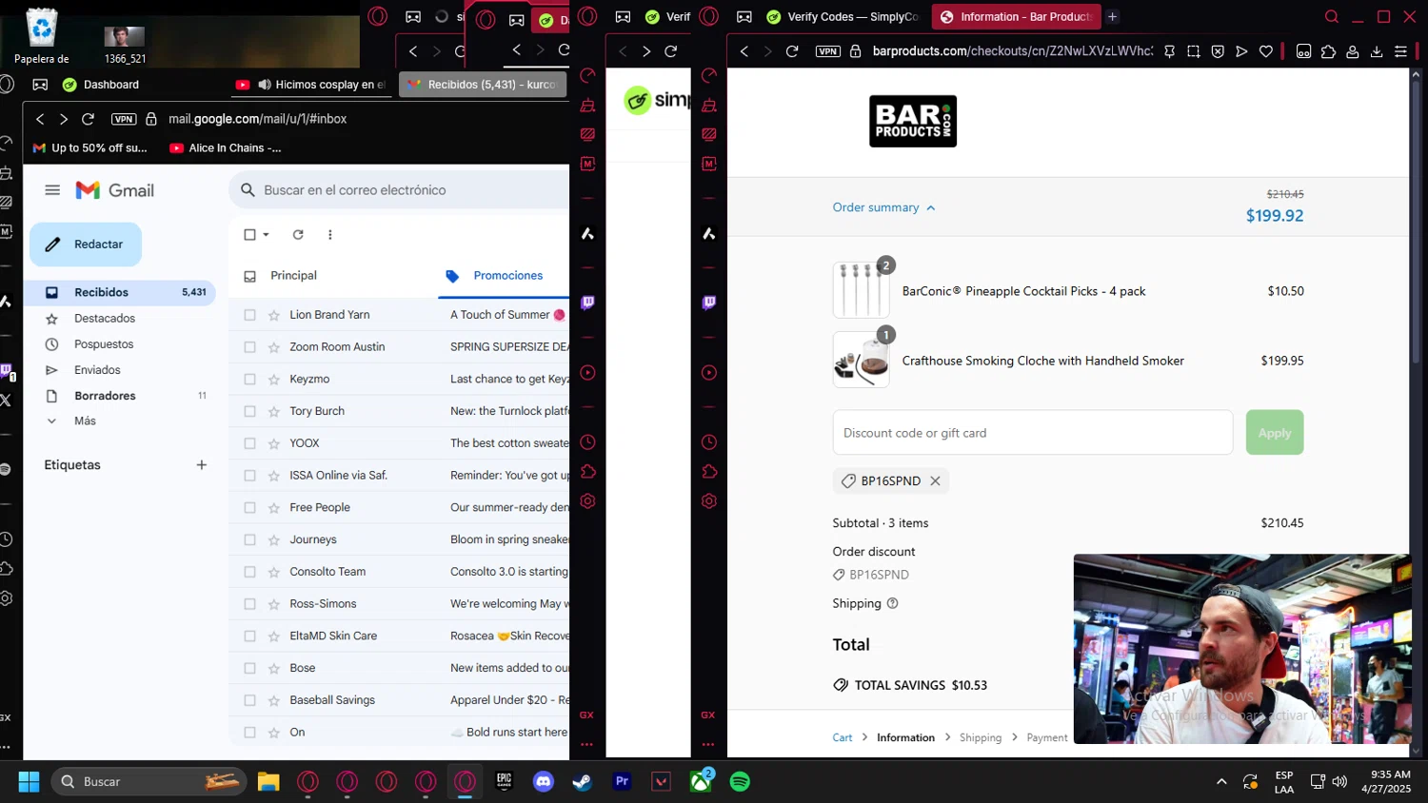The width and height of the screenshot is (1428, 803).
Task: Go to the Cart breadcrumb link
Action: [x=843, y=737]
